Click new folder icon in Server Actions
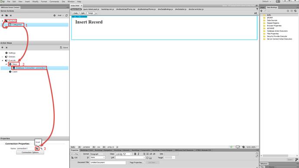Viewport: 299px width, 168px height. (6, 16)
